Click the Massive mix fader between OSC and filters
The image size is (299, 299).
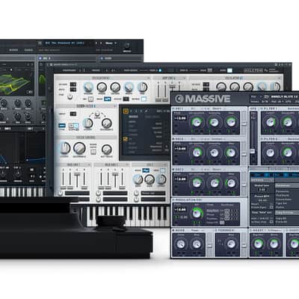253,152
